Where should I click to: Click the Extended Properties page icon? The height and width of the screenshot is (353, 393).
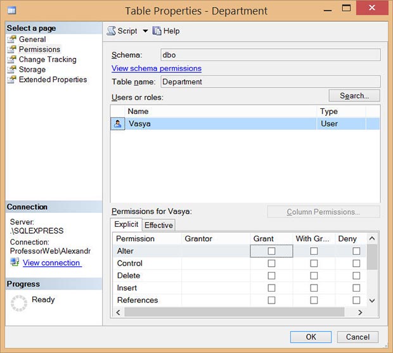pos(11,79)
